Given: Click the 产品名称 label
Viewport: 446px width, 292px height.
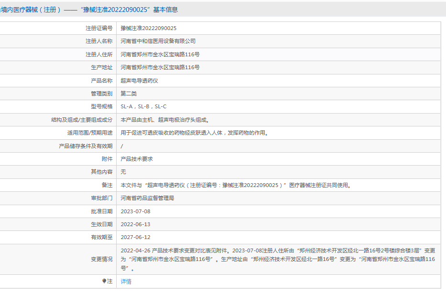Looking at the screenshot, I should coord(101,81).
